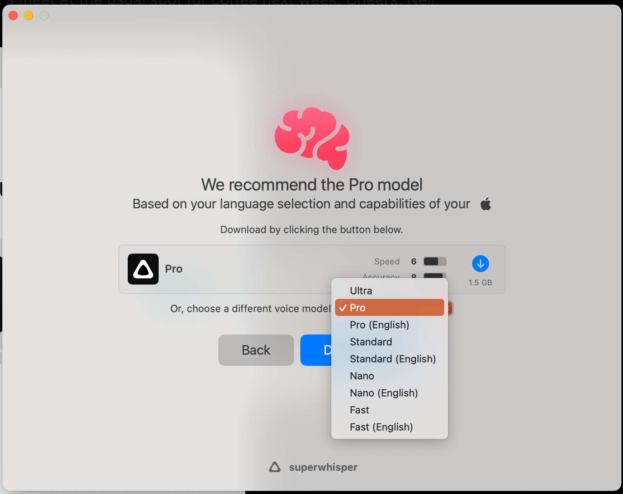Select Ultra from the model menu
The image size is (623, 494).
click(x=390, y=291)
